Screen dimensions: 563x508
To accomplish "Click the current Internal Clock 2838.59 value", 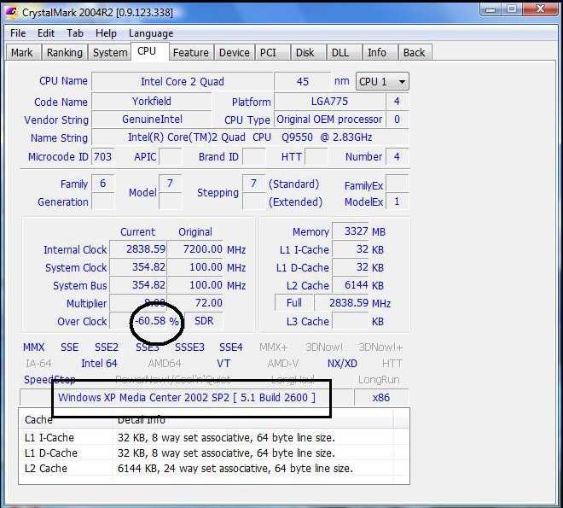I will point(138,249).
